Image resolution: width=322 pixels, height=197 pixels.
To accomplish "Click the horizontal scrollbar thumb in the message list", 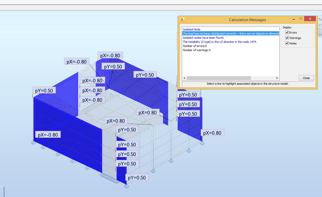I will click(219, 78).
